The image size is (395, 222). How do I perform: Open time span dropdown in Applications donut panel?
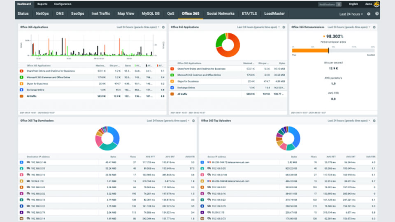coord(258,27)
